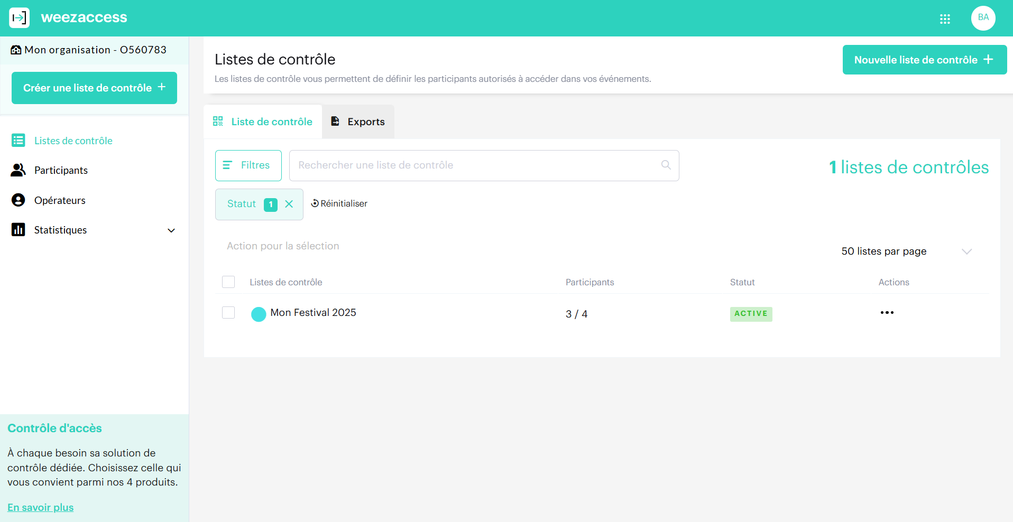Screen dimensions: 1013x522
Task: Open the Action pour la sélection dropdown
Action: [283, 246]
